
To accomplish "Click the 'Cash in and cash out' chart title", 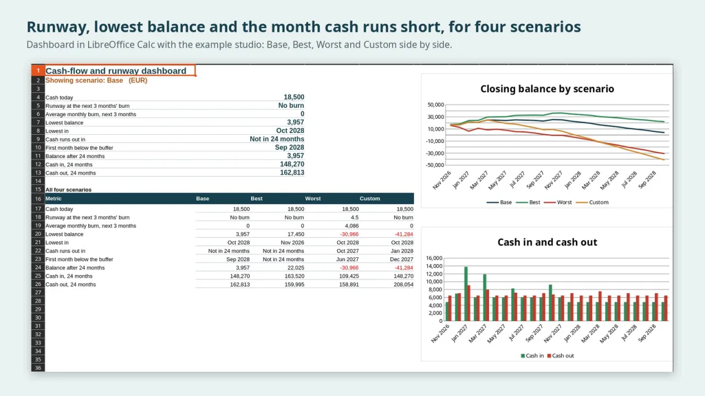I will point(547,242).
